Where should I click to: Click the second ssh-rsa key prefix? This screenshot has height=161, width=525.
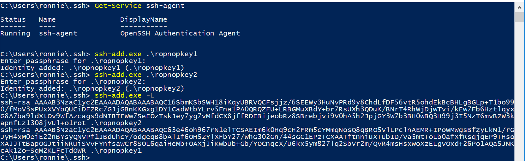[x=15, y=130]
